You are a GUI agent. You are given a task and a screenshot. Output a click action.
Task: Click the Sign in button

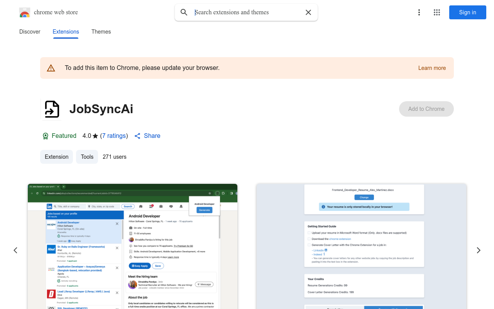468,12
